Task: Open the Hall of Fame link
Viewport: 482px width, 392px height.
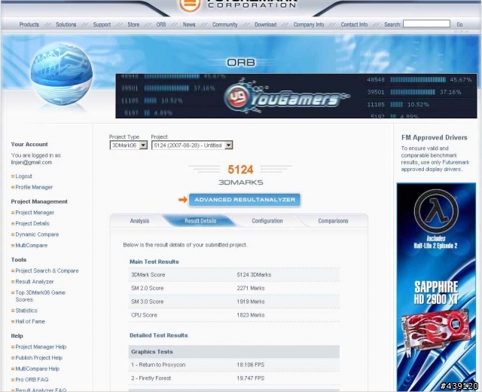Action: 30,322
